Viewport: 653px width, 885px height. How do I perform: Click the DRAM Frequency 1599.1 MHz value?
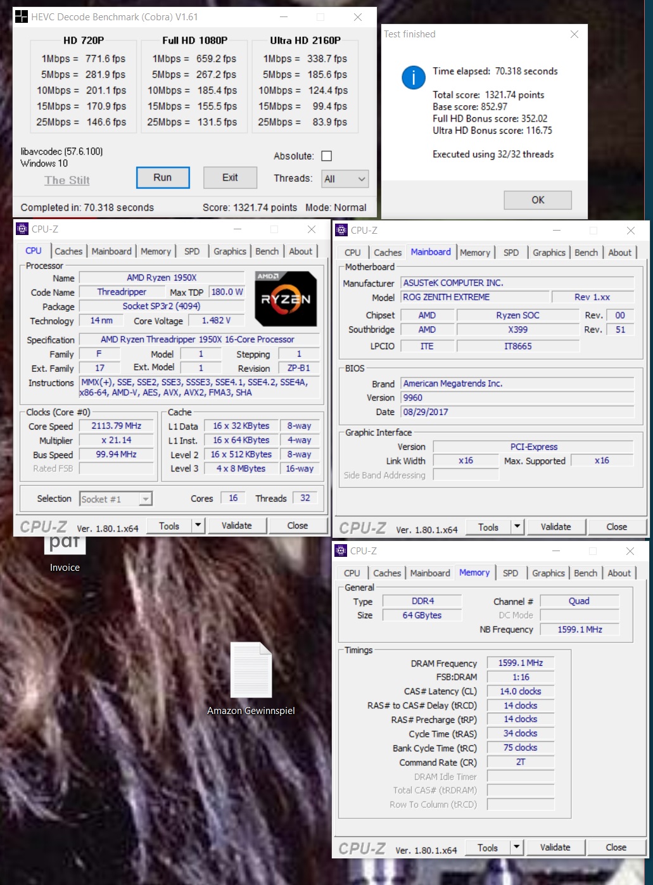pos(521,663)
